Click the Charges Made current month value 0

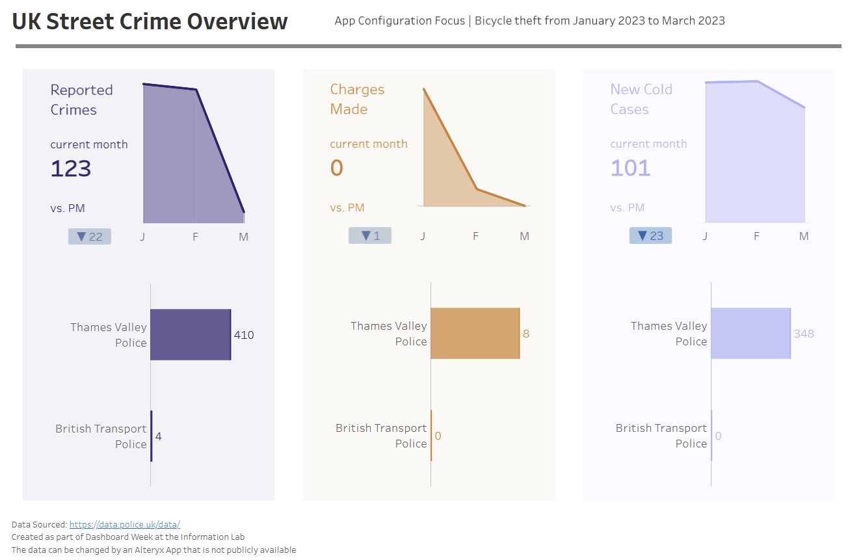[x=337, y=168]
